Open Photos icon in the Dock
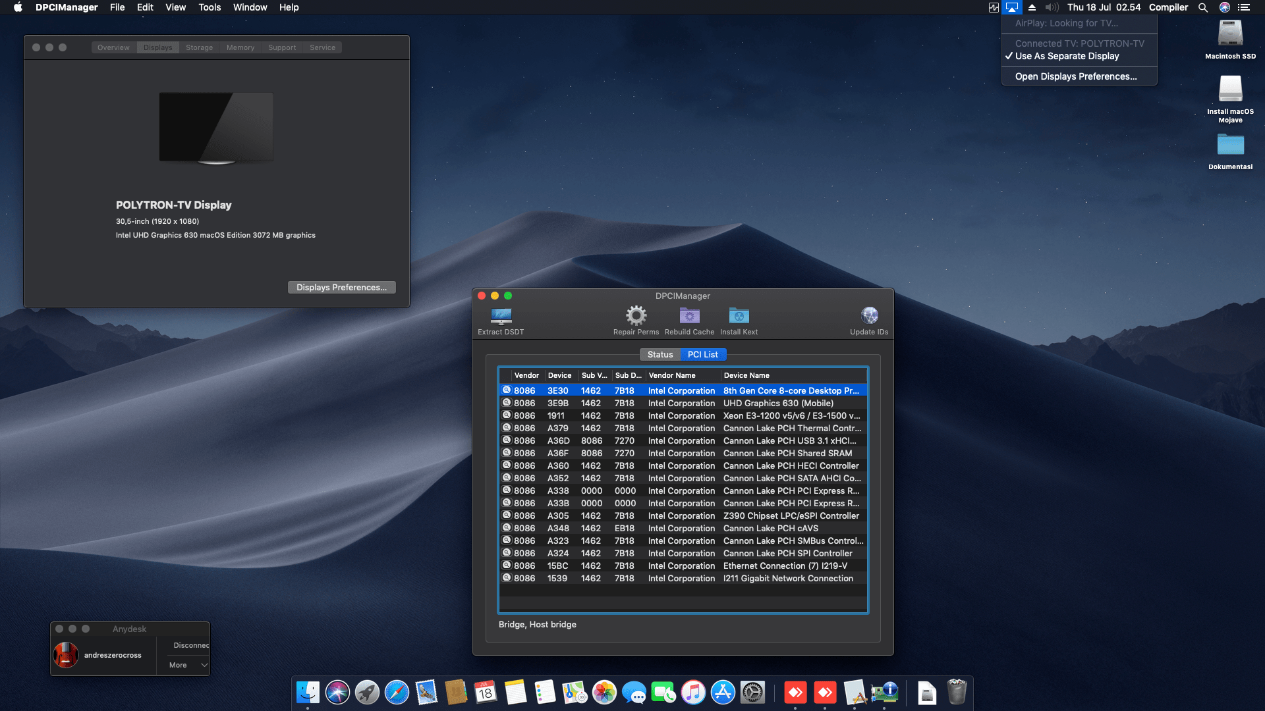This screenshot has height=711, width=1265. pyautogui.click(x=604, y=693)
